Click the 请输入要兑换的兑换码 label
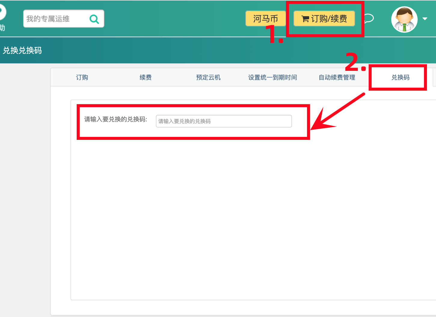 [x=115, y=119]
